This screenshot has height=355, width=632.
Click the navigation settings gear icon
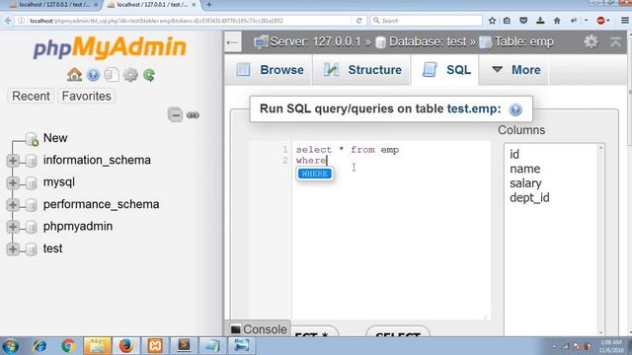pyautogui.click(x=130, y=75)
